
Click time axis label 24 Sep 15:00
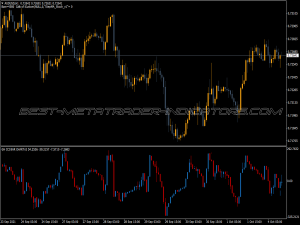tap(49, 221)
